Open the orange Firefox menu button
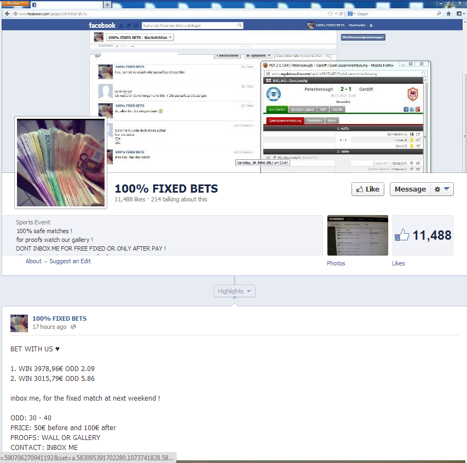The width and height of the screenshot is (467, 463). coord(15,3)
